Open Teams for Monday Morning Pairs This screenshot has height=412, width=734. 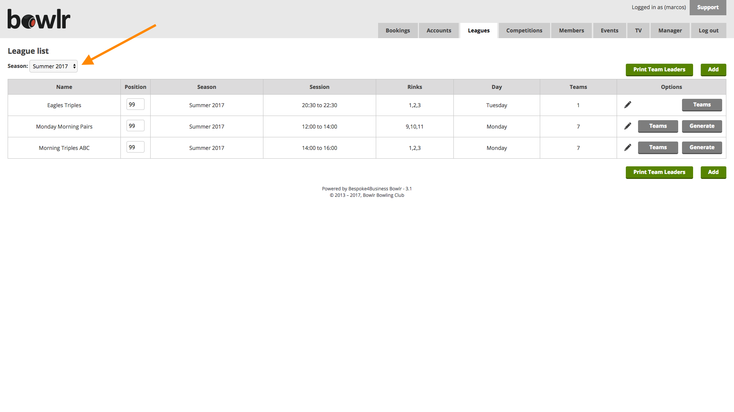tap(658, 126)
